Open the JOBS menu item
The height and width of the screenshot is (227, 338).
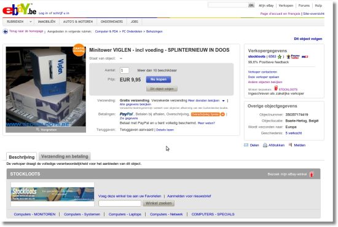tap(135, 22)
